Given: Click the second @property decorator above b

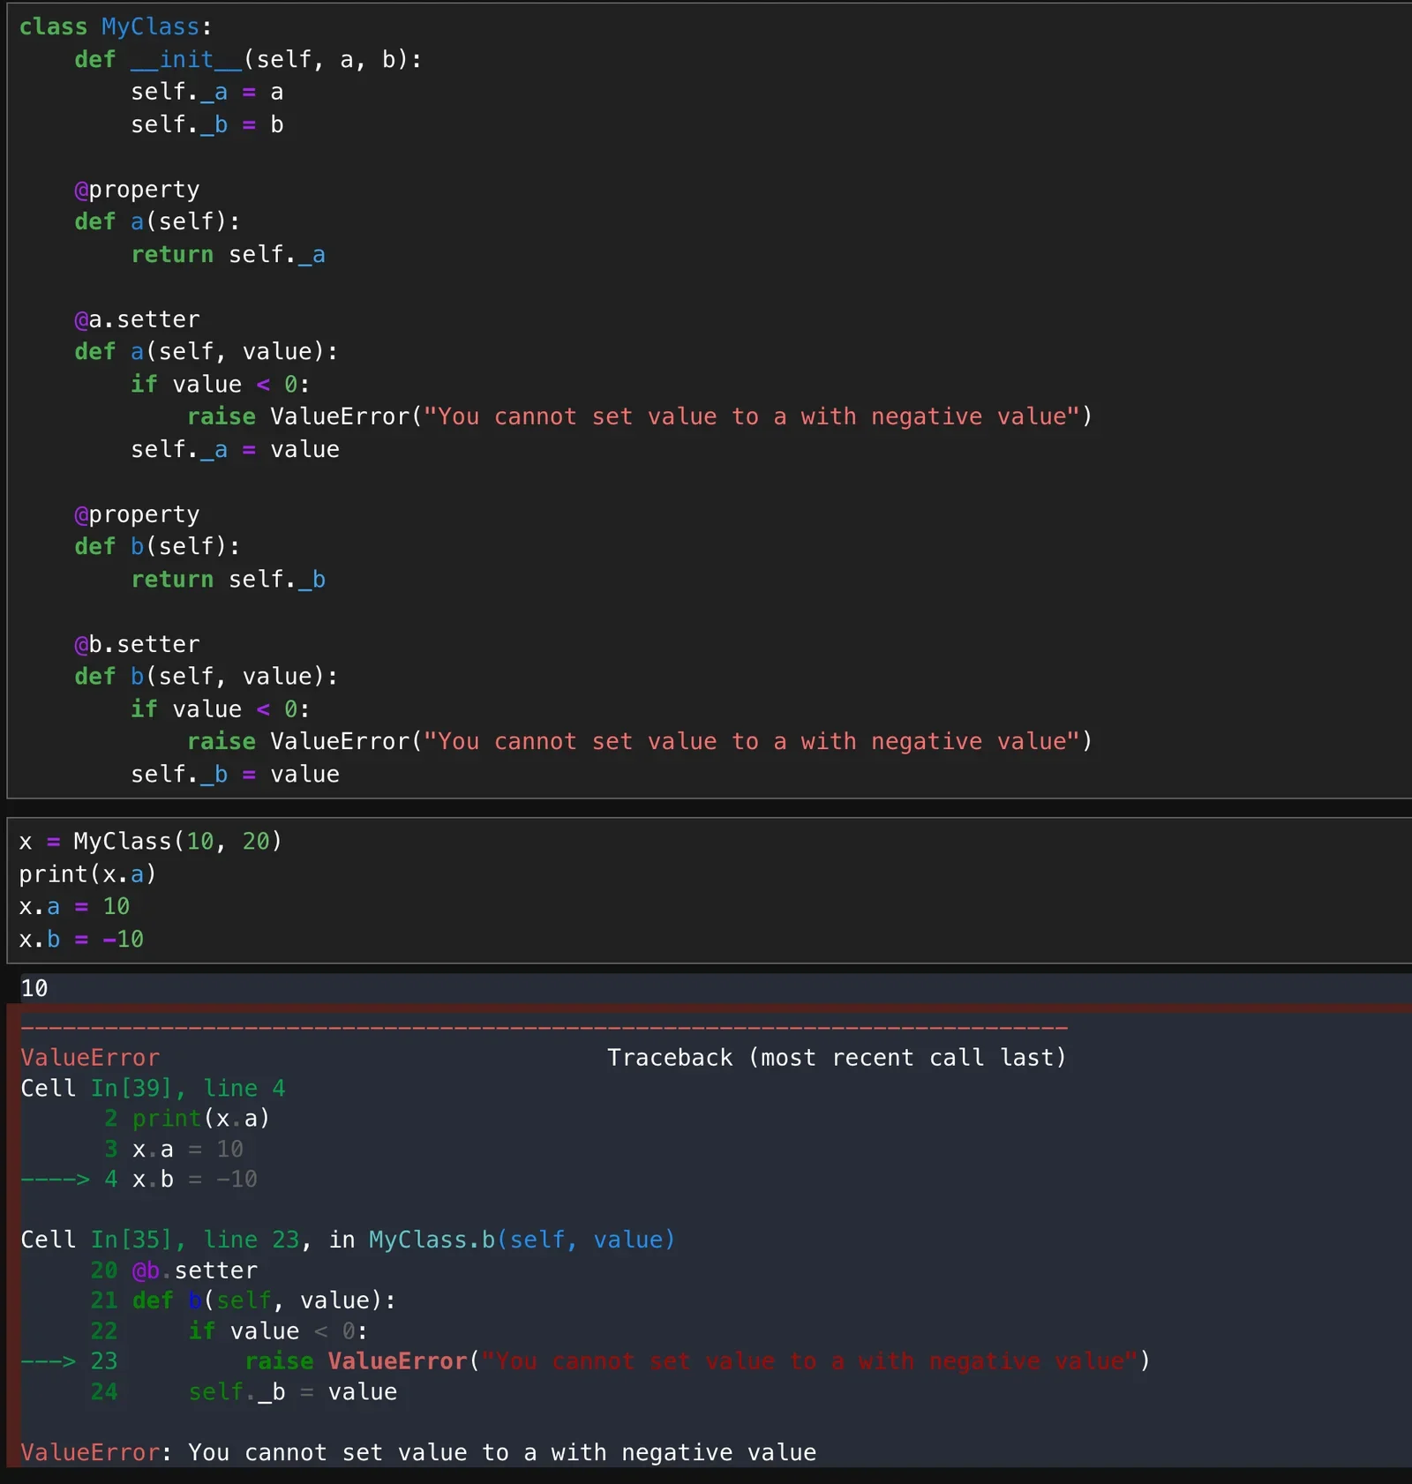Looking at the screenshot, I should click(x=137, y=513).
